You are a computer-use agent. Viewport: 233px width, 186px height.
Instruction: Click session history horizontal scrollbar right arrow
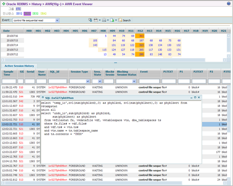point(225,183)
